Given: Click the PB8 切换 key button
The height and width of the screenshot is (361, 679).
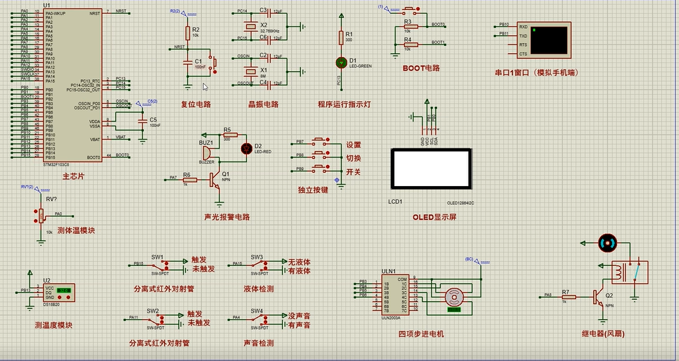Looking at the screenshot, I should (320, 154).
